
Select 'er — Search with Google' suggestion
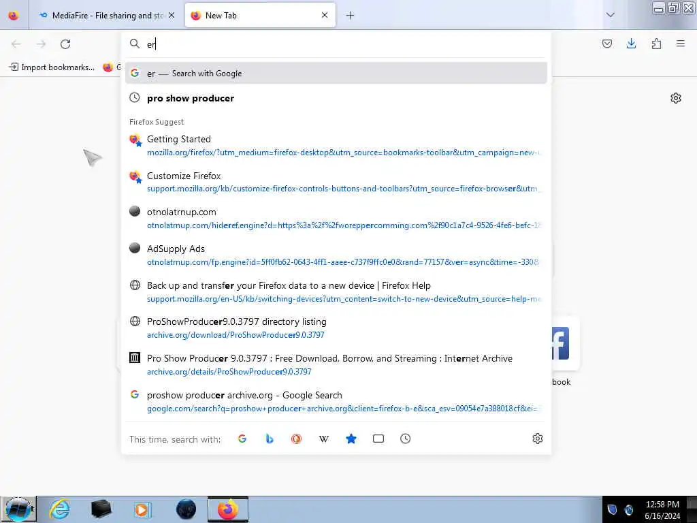336,74
